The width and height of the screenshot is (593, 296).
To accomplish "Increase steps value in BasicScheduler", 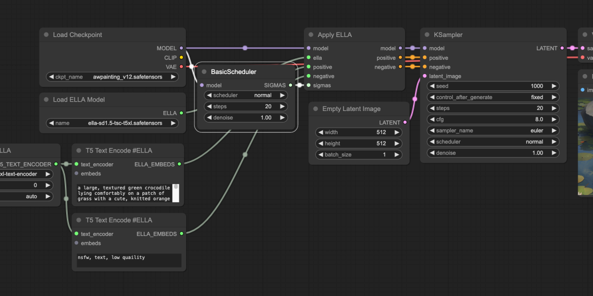I will 282,107.
